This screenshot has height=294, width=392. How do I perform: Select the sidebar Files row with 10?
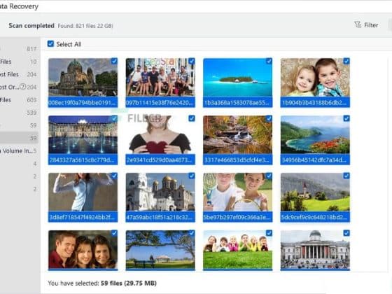19,62
